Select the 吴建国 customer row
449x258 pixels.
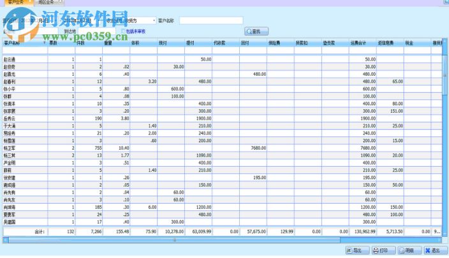coord(222,222)
